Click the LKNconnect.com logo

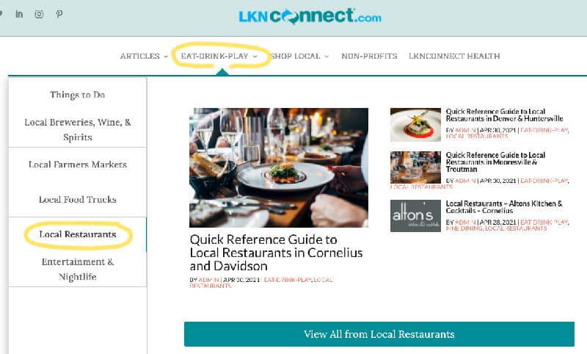pyautogui.click(x=310, y=16)
